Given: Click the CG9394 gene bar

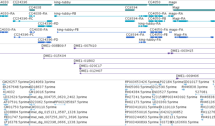Looking at the screenshot, I should click(x=130, y=10).
